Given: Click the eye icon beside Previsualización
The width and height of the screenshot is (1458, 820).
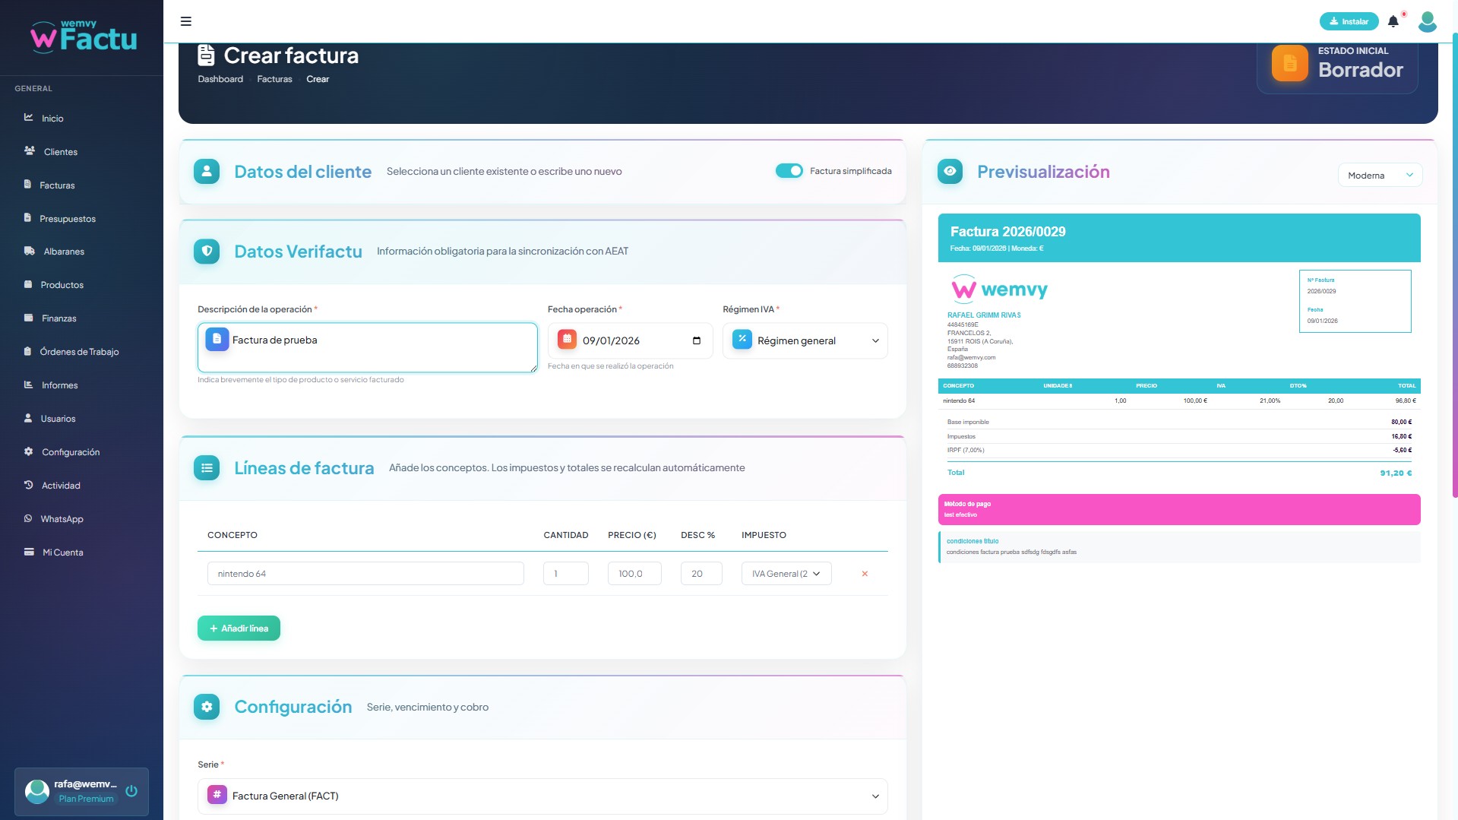Looking at the screenshot, I should click(950, 172).
